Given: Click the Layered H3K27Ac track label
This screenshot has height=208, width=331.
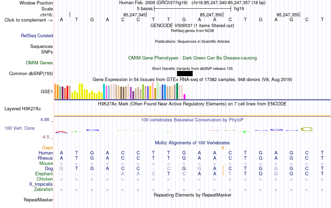Looking at the screenshot, I should [23, 109].
